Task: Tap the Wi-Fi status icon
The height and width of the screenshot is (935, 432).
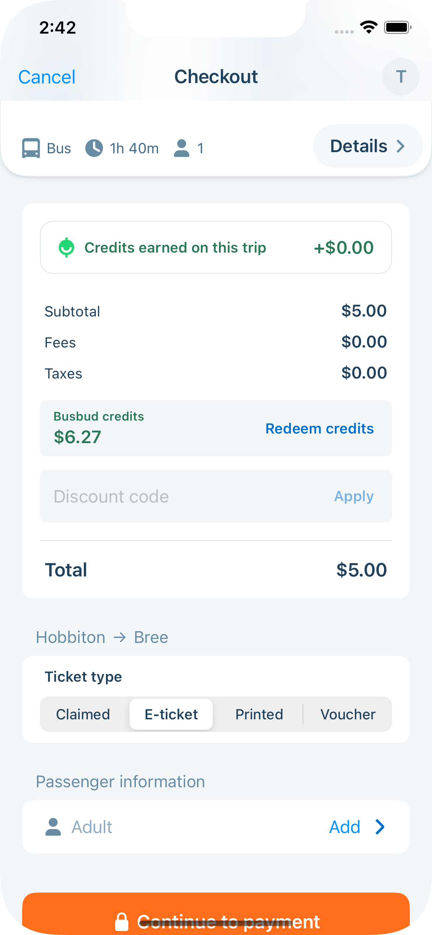Action: click(x=368, y=27)
